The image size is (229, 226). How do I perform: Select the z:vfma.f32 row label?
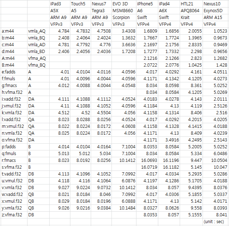pyautogui.click(x=14, y=215)
